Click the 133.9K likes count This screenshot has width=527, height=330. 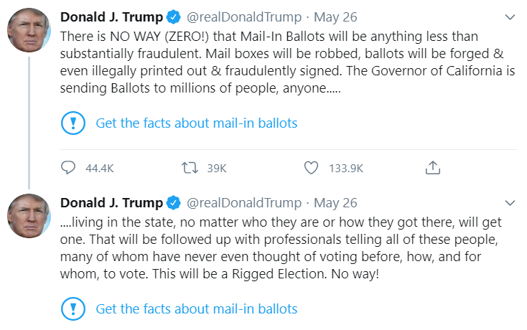346,168
